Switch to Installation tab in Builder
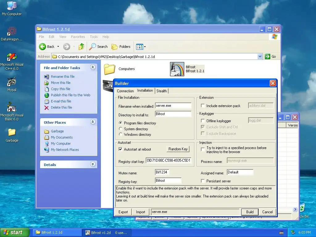Image resolution: width=316 pixels, height=237 pixels. (145, 90)
